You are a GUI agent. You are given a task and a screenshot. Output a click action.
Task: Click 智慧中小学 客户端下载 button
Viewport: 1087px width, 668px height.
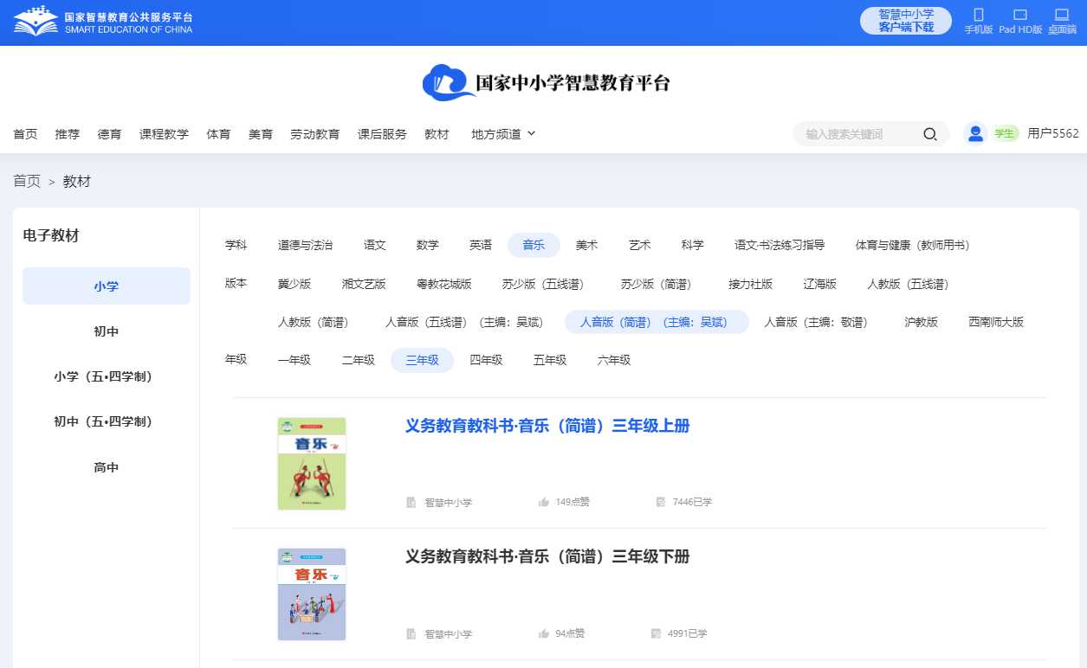(906, 21)
